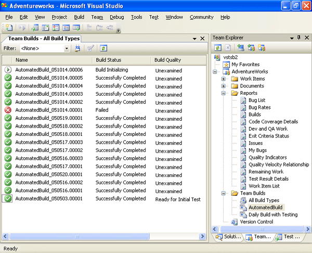Click the Daily Build with Testing icon
Image resolution: width=312 pixels, height=253 pixels.
click(x=243, y=214)
